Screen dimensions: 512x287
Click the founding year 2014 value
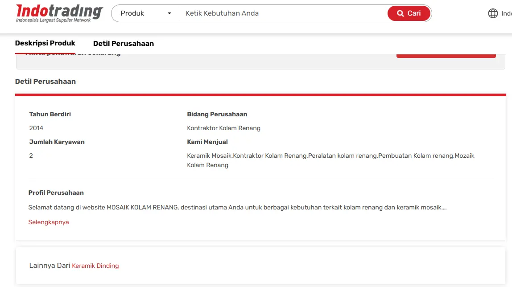[x=36, y=128]
